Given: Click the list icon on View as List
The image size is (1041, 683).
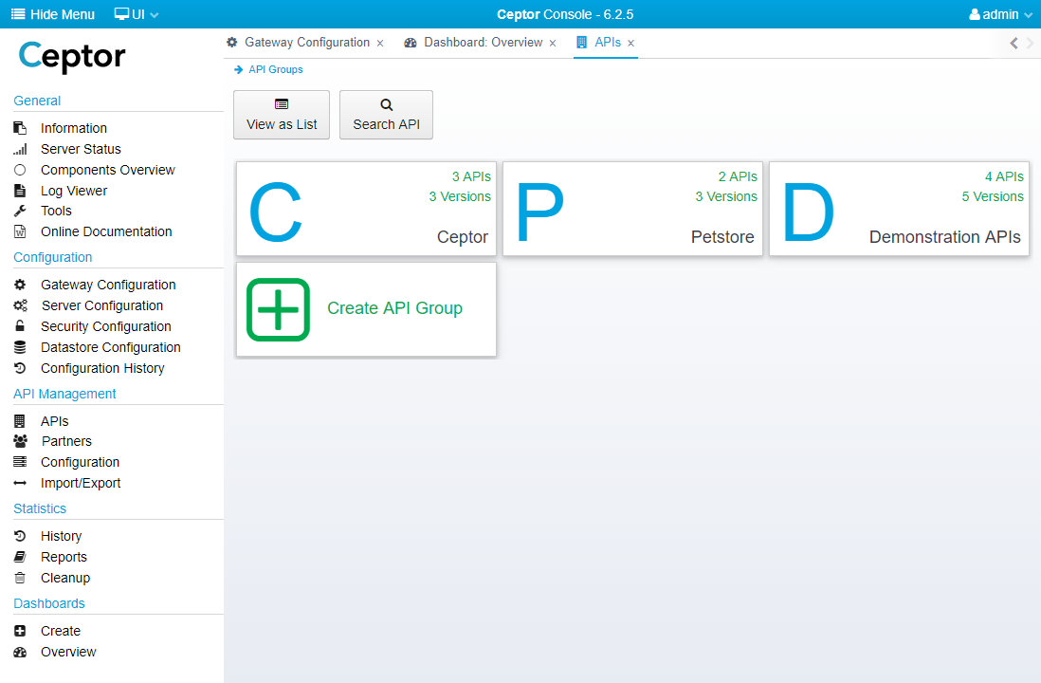Looking at the screenshot, I should click(x=282, y=104).
